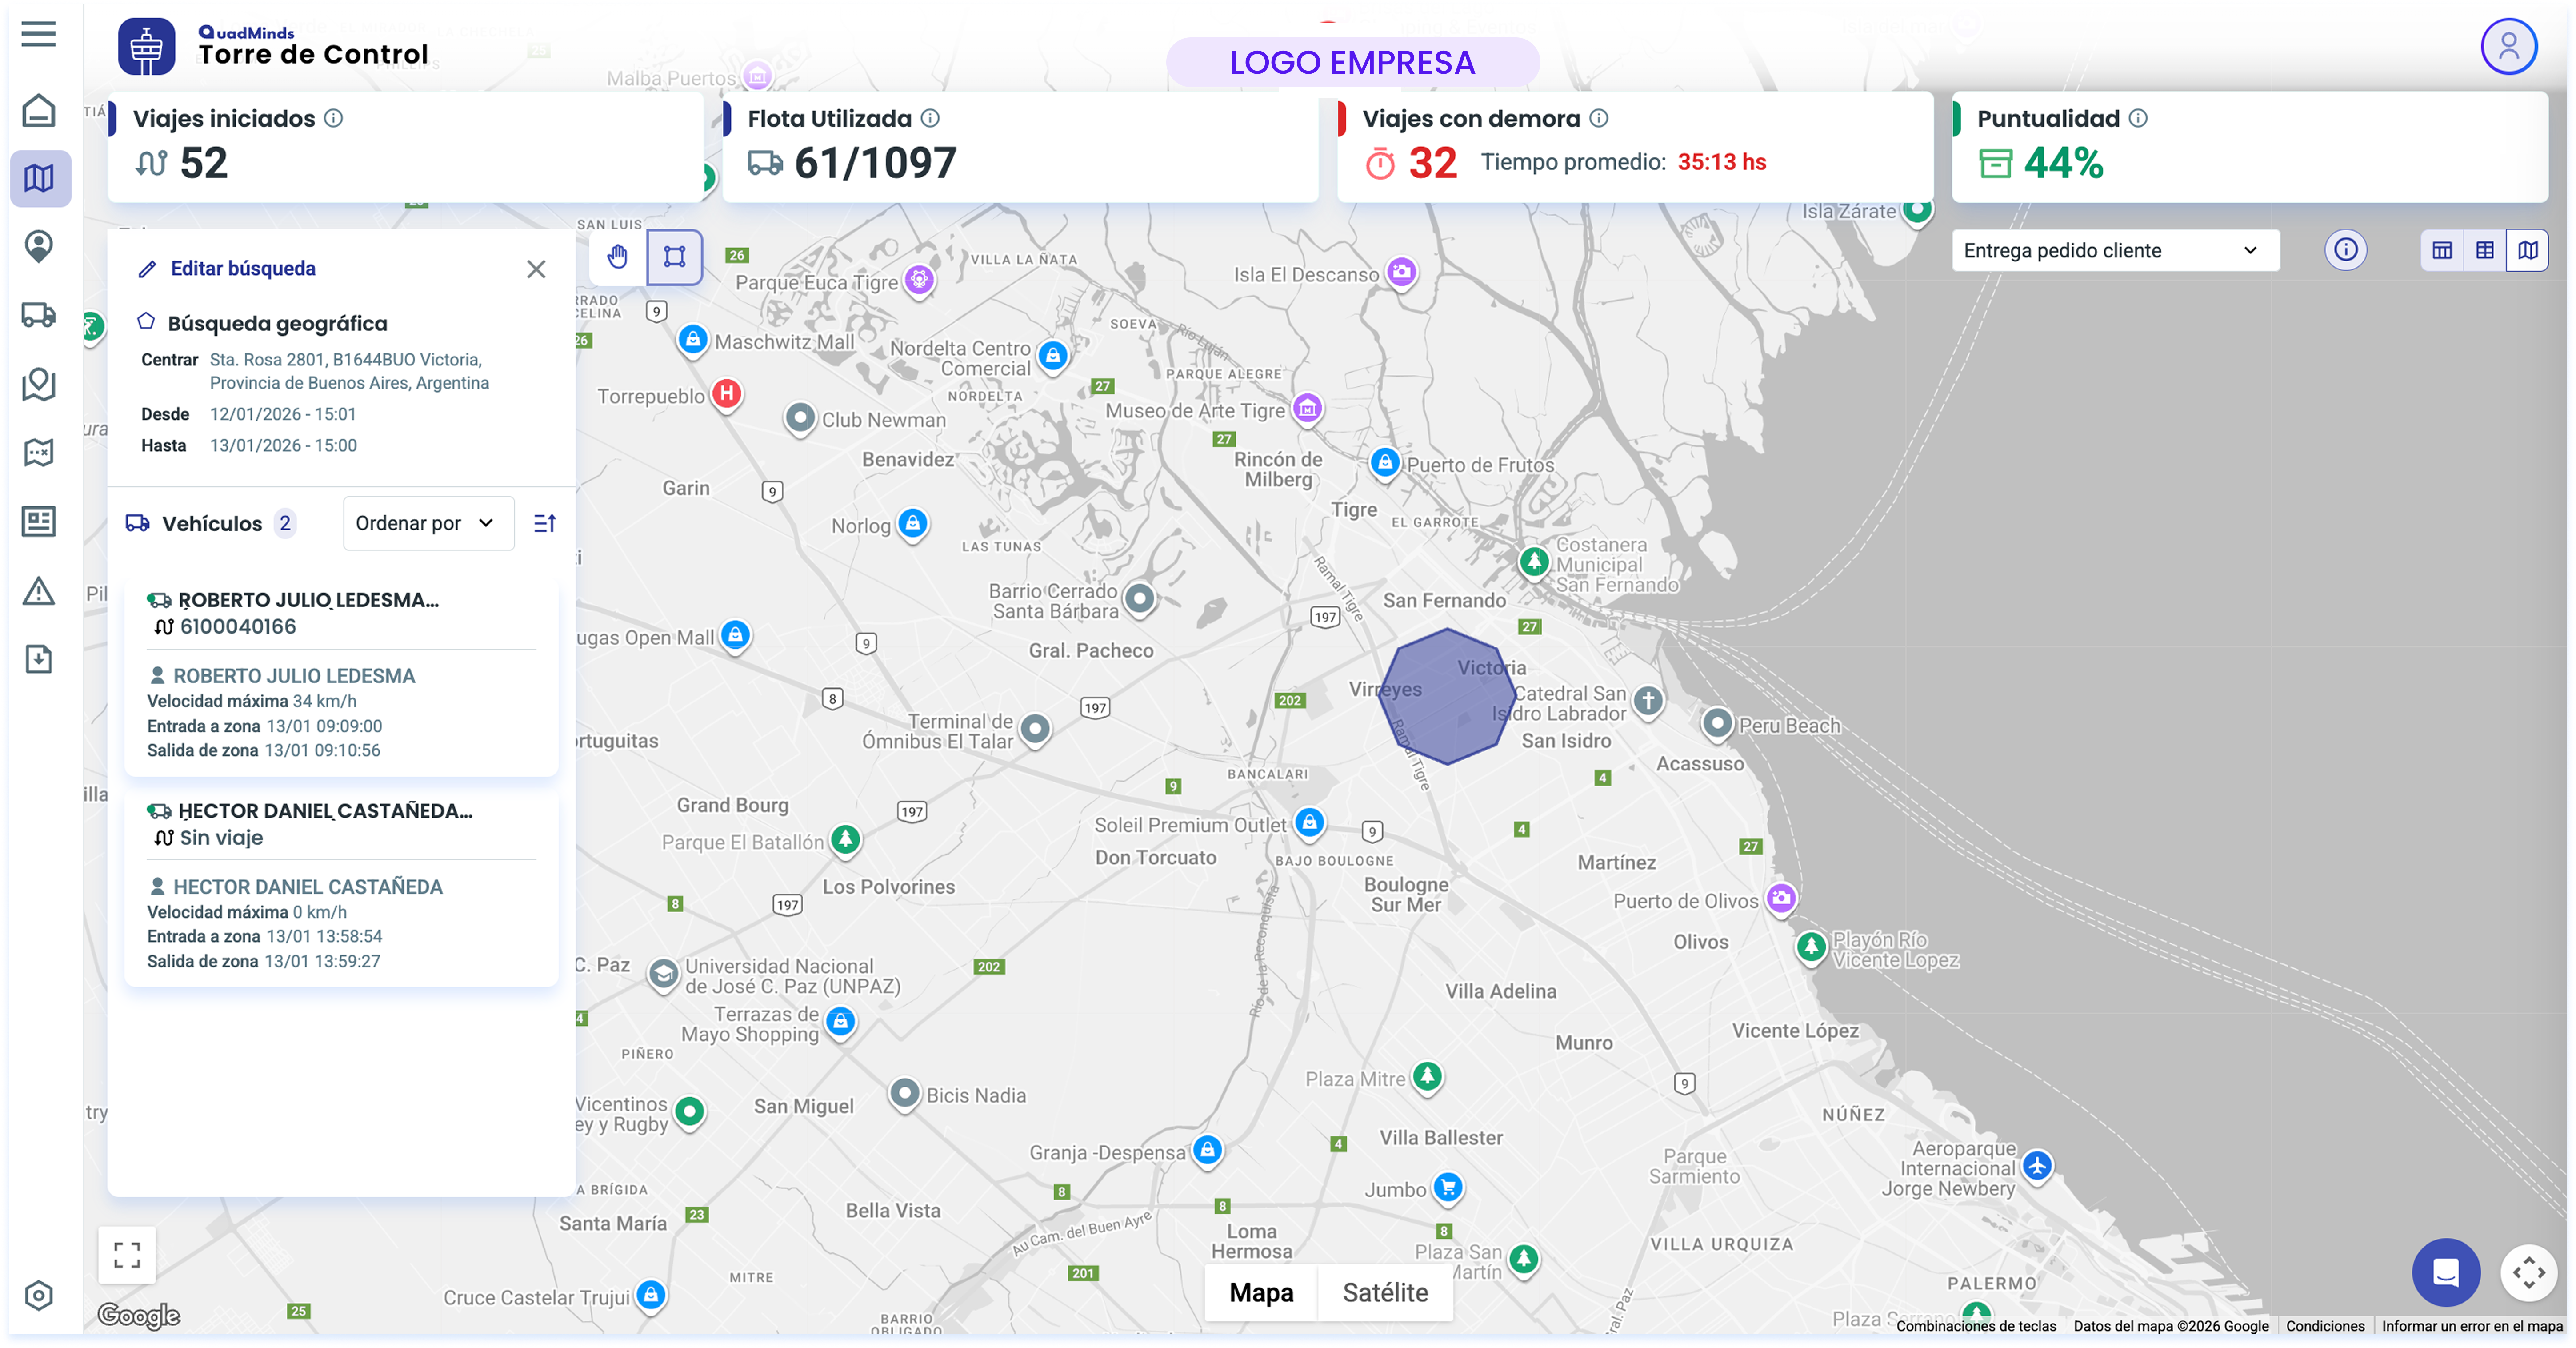Viewport: 2576px width, 1348px height.
Task: Switch to the split table-map view
Action: pyautogui.click(x=2441, y=250)
